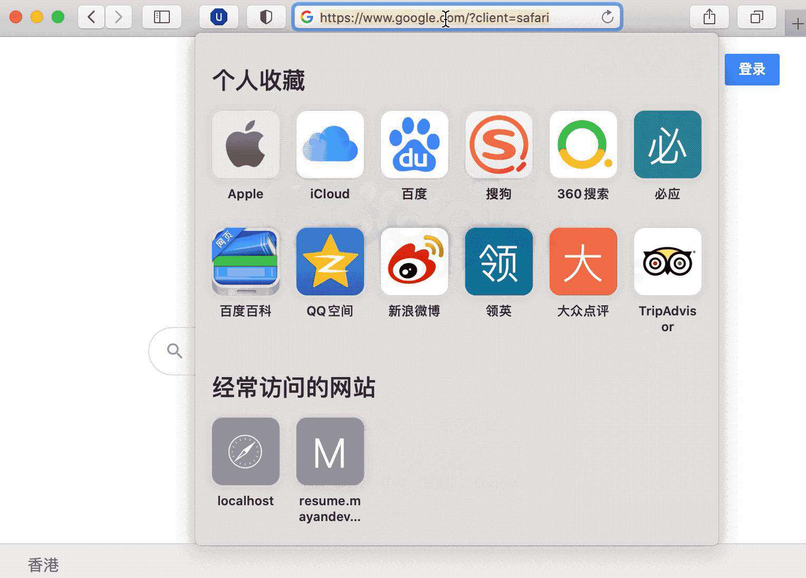
Task: Go forward to the next page
Action: pos(118,17)
